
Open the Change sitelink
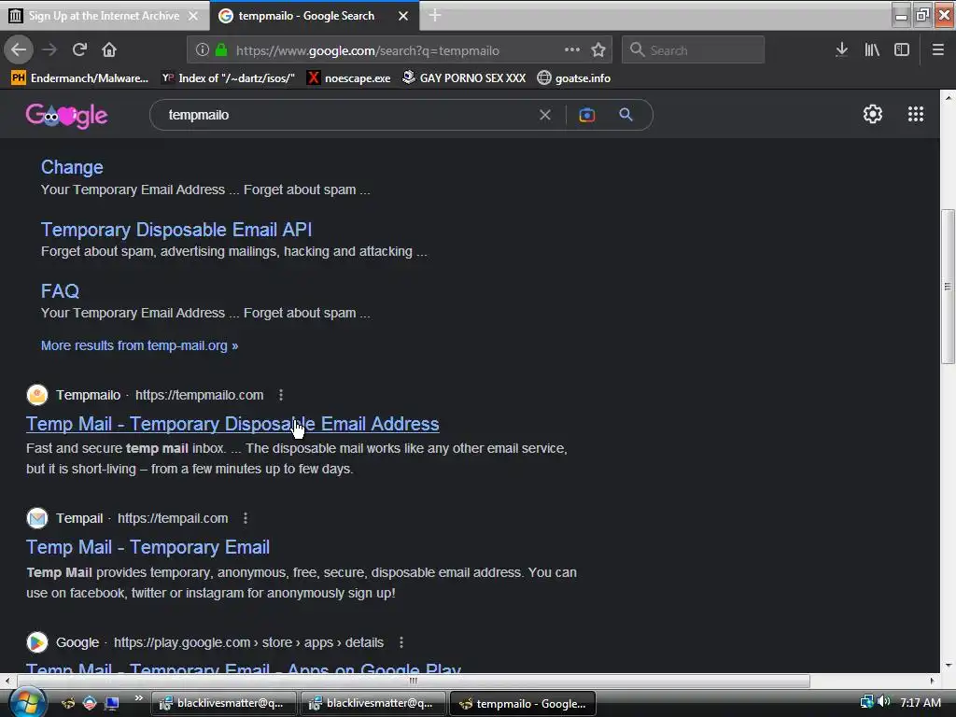72,167
